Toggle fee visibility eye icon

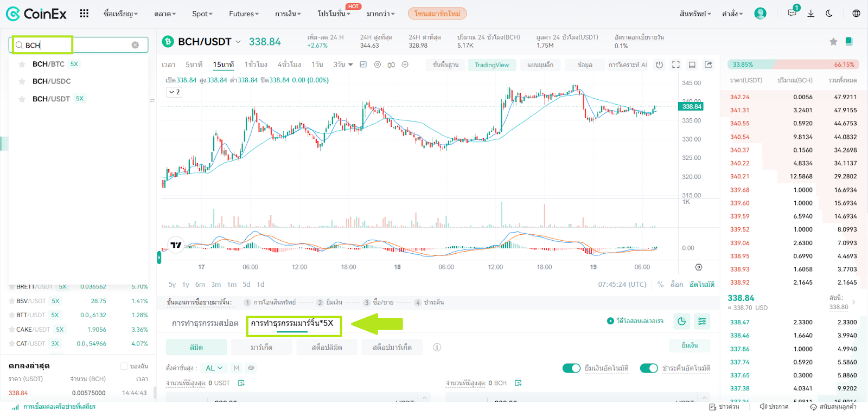251,368
